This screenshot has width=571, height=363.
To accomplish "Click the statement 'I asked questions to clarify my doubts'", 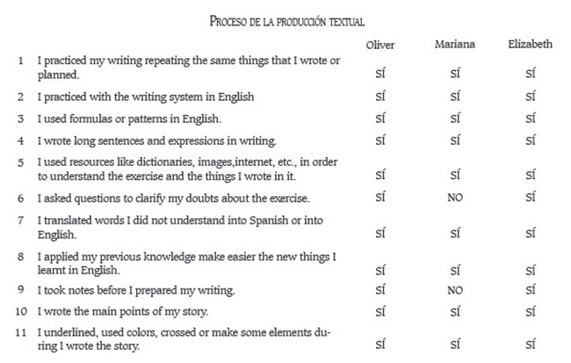I will tap(173, 198).
